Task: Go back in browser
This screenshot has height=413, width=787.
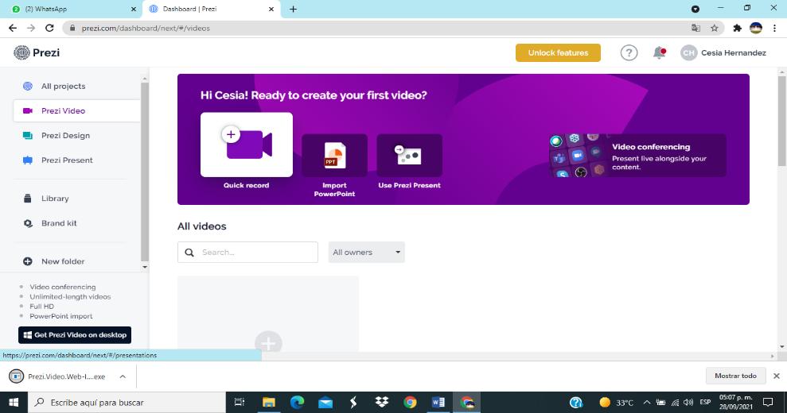Action: (x=13, y=28)
